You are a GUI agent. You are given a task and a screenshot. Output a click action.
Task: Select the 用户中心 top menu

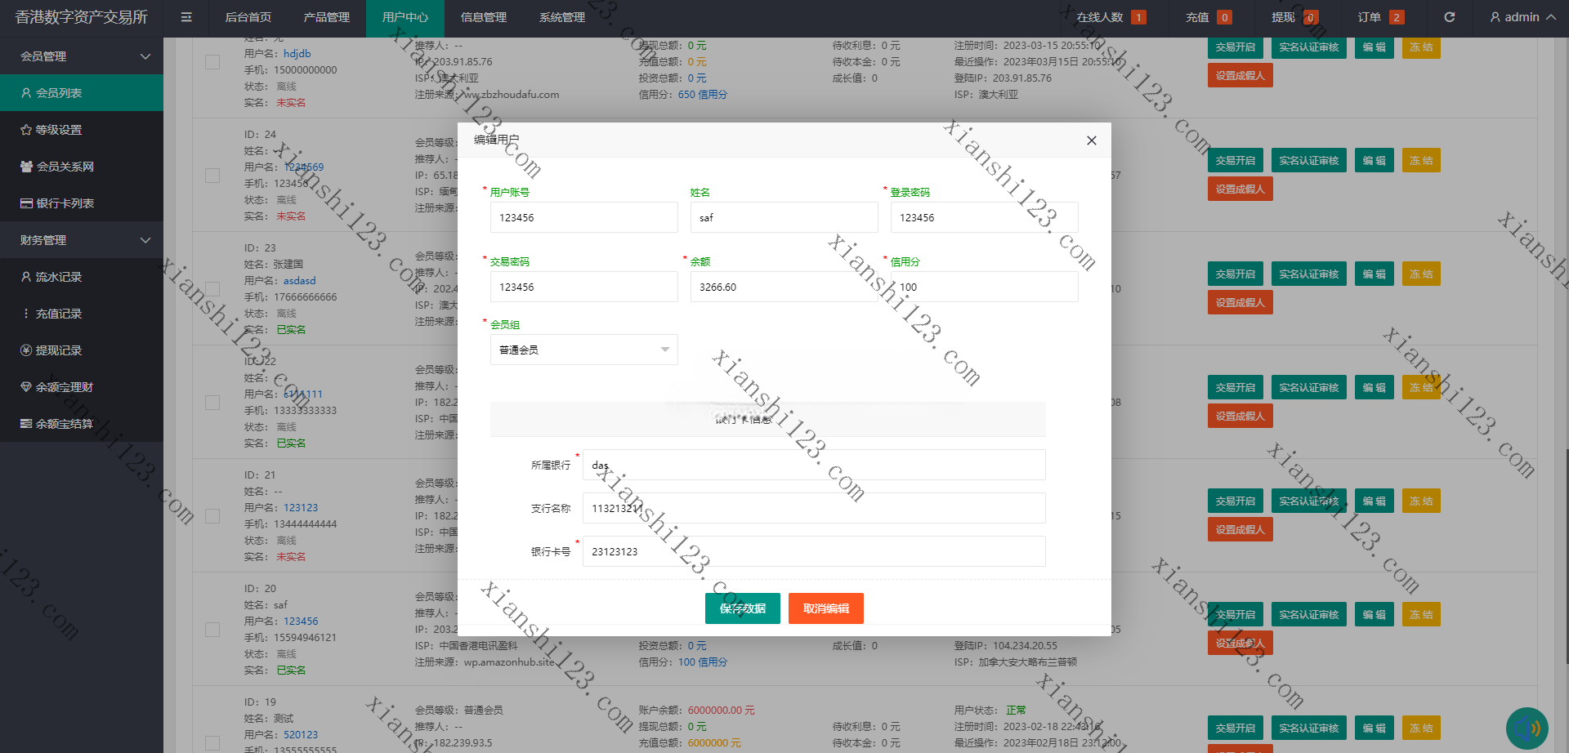[x=405, y=17]
